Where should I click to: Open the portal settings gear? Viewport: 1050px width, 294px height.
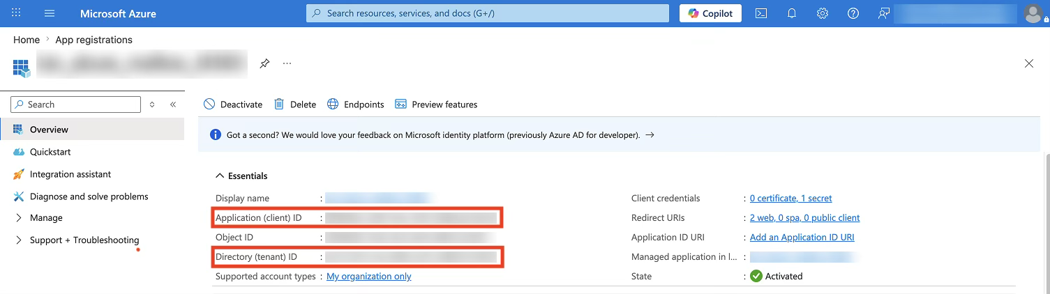(823, 13)
